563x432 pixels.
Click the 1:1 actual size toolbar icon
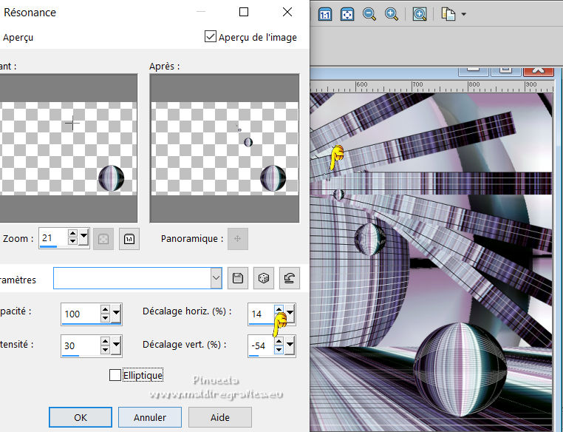[326, 14]
